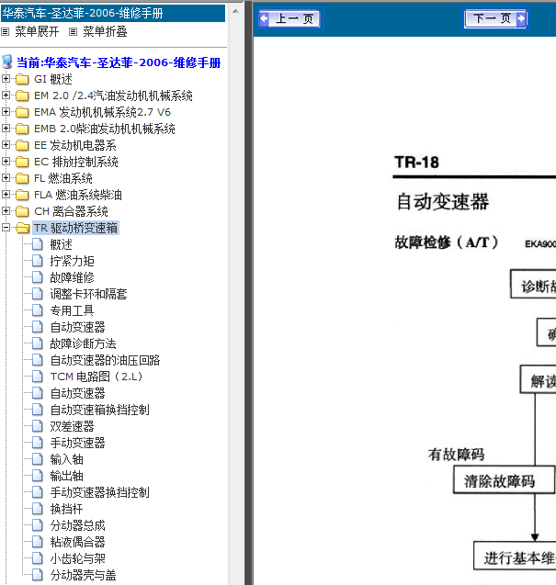
Task: Click page icon next to 故障维修
Action: (x=38, y=277)
